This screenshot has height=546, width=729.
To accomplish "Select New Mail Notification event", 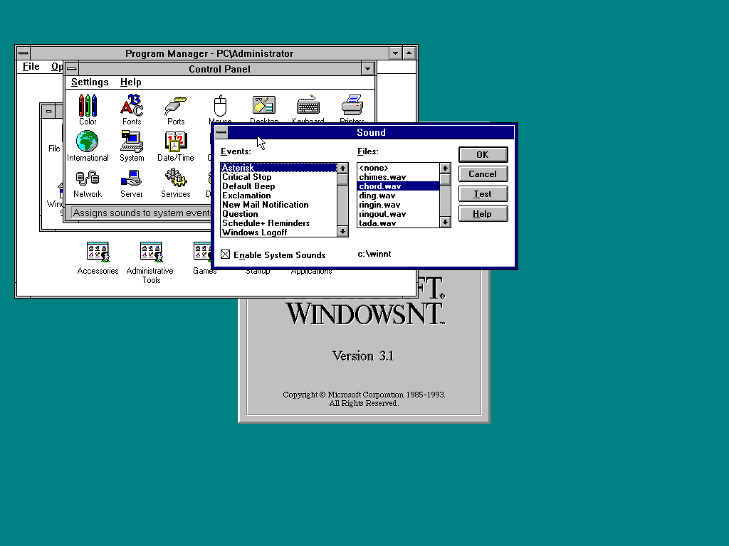I will (x=278, y=205).
